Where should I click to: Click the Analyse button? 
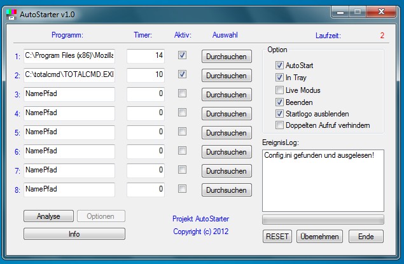tap(48, 216)
